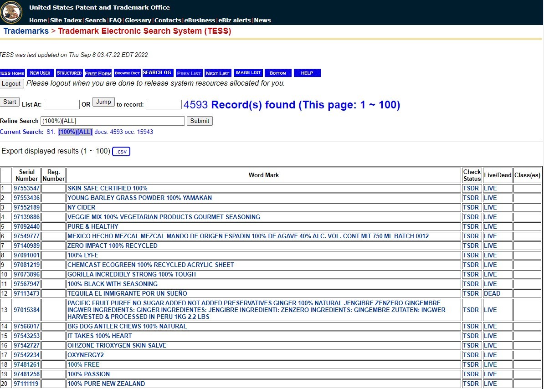Open the Image List button
Image resolution: width=544 pixels, height=389 pixels.
248,73
